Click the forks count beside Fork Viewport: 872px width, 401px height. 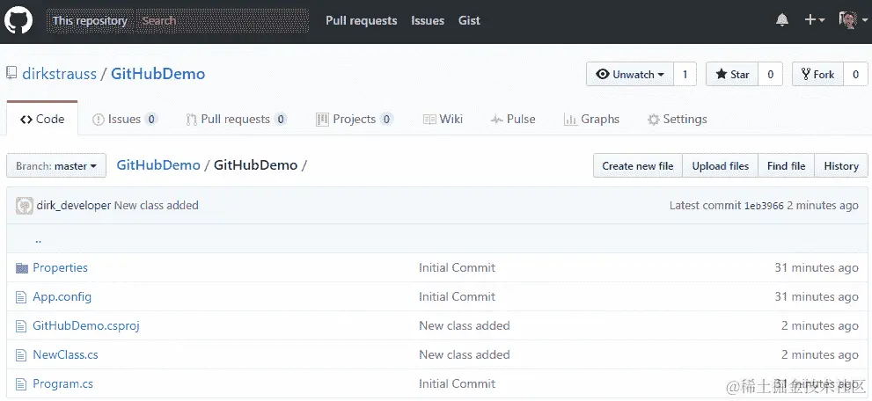856,75
